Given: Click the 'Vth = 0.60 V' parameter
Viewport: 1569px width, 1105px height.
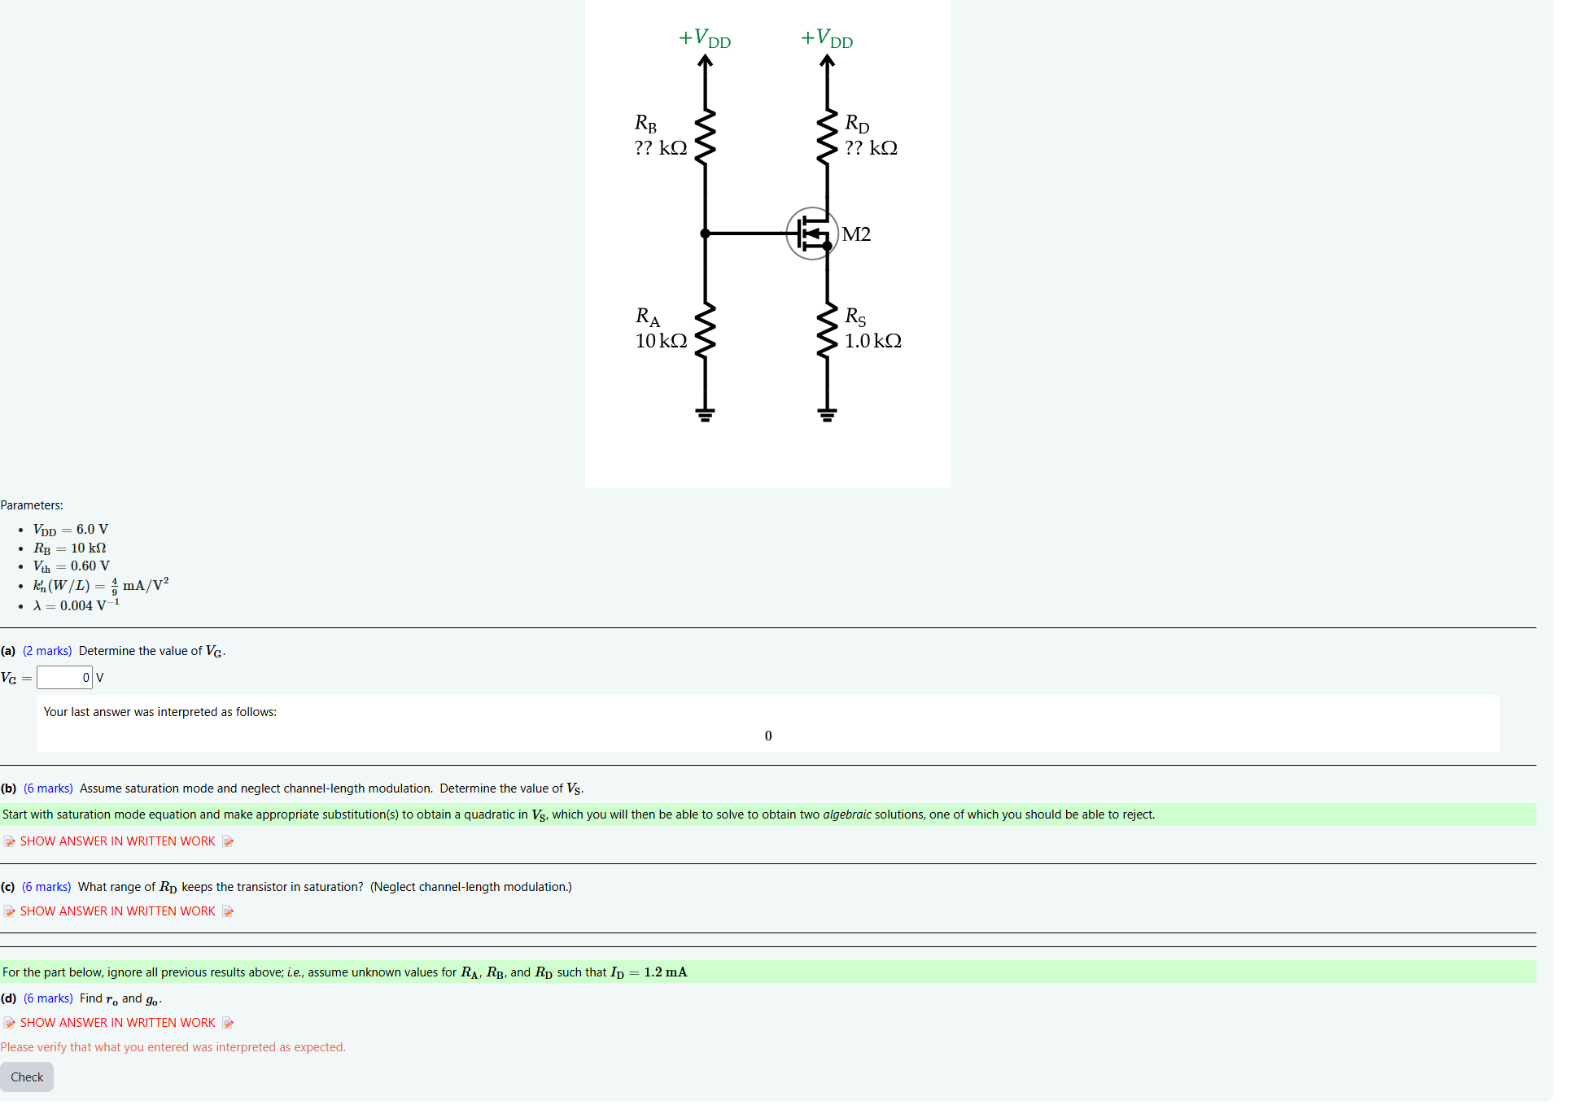Looking at the screenshot, I should point(72,566).
